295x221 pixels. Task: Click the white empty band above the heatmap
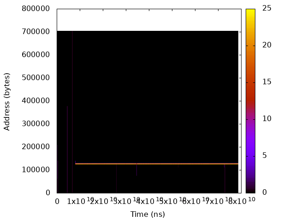click(x=147, y=20)
